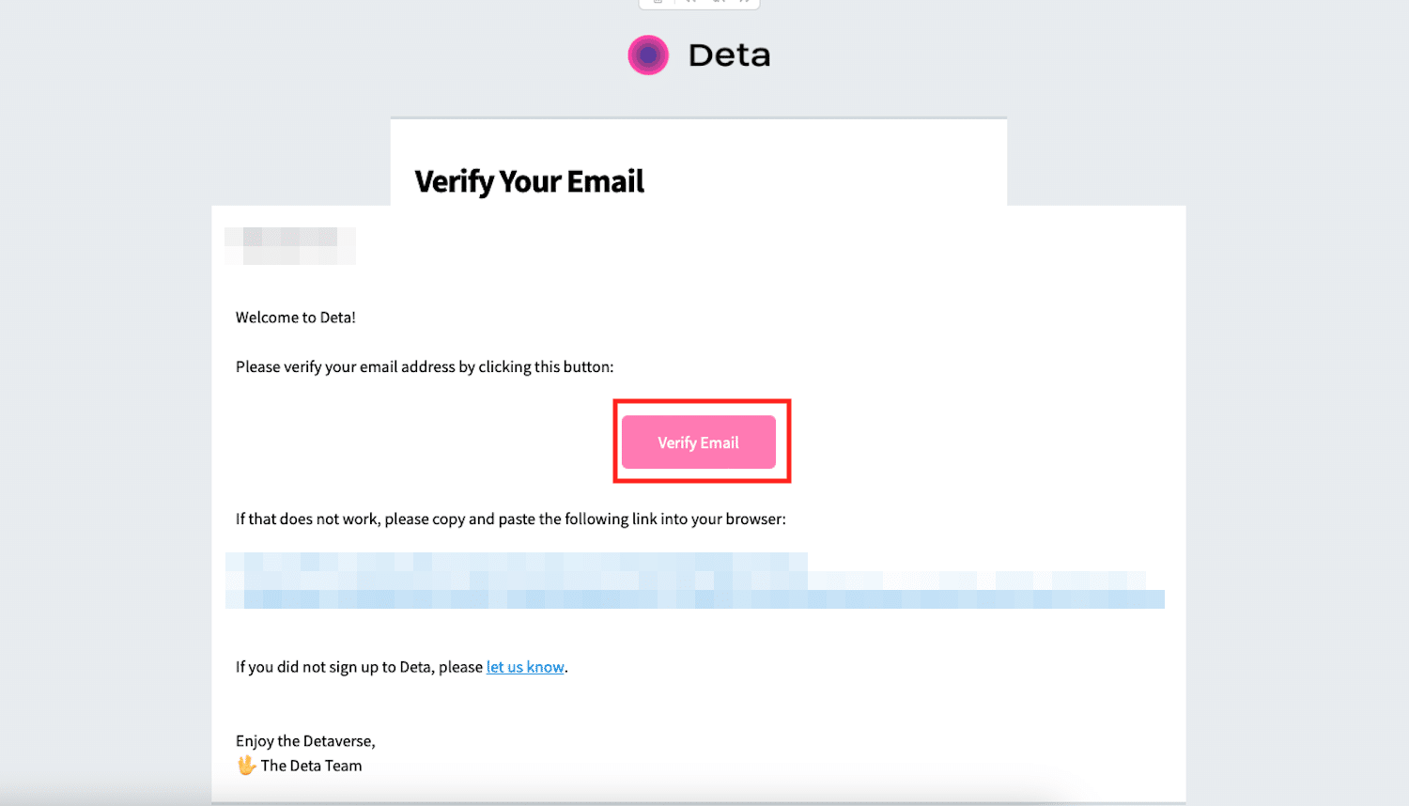Click the blurred verification URL link
The image size is (1409, 806).
(695, 581)
